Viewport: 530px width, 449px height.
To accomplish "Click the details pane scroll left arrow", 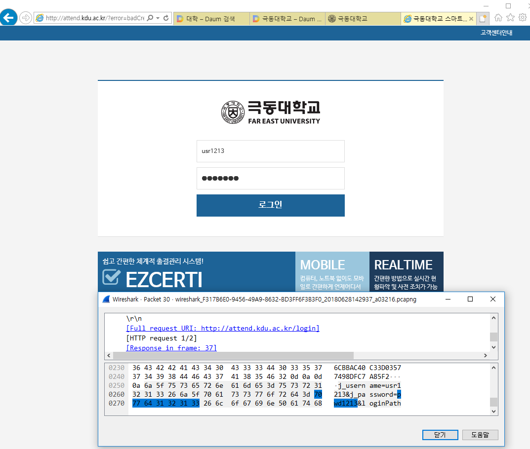I will pos(109,355).
